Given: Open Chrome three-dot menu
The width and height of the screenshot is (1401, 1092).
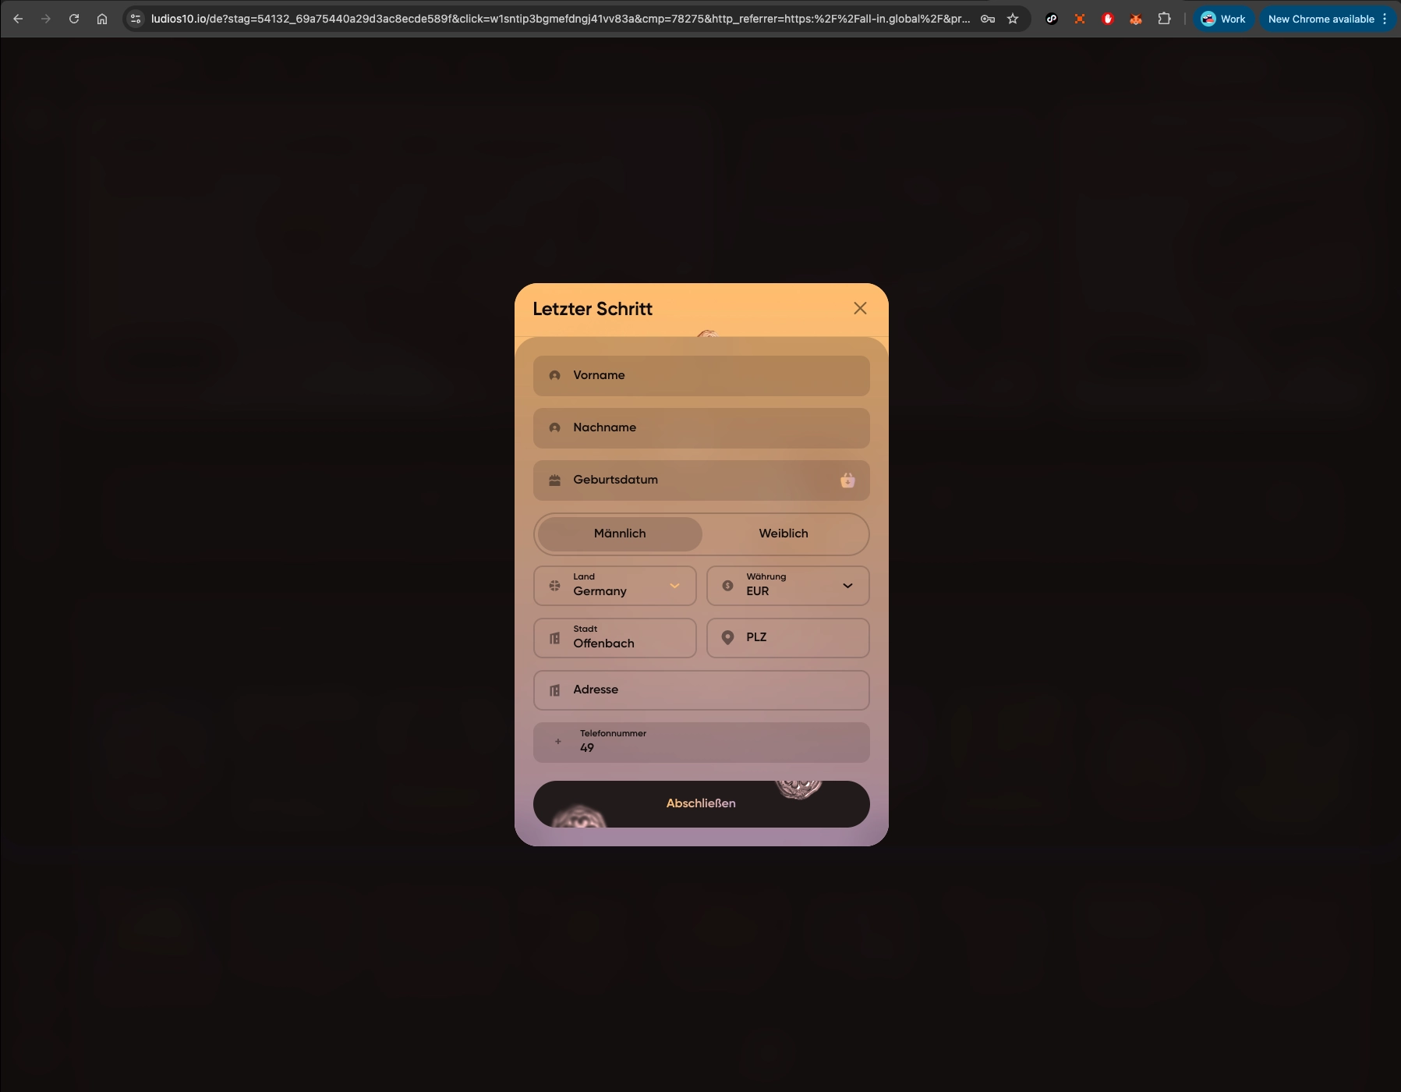Looking at the screenshot, I should (x=1385, y=19).
